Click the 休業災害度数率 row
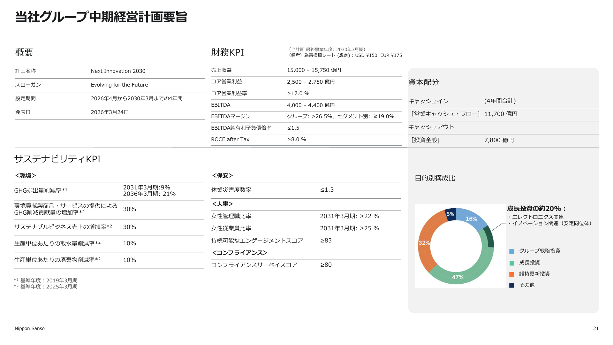 [306, 190]
